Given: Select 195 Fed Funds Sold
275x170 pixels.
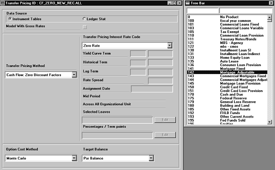Looking at the screenshot, I should [x=227, y=120].
